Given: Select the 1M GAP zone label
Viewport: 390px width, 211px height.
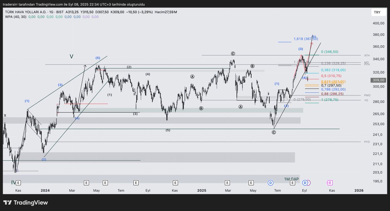Looking at the screenshot, I should tap(291, 179).
